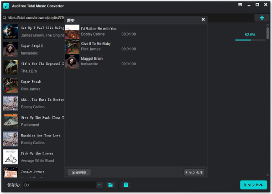
Task: Click the plus add-track button
Action: coord(262,18)
